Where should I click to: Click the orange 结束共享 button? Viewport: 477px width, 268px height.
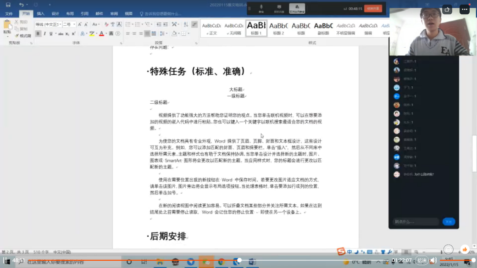373,8
